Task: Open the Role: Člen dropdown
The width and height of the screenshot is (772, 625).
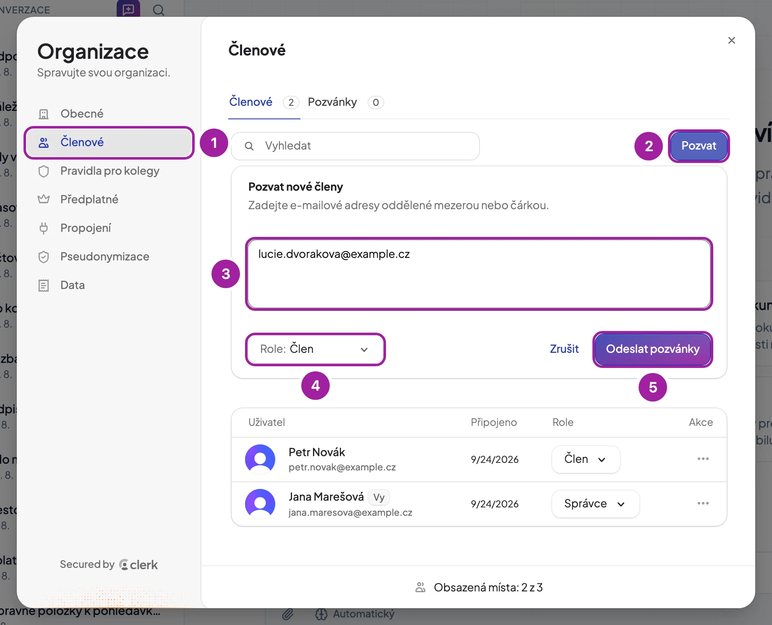Action: pyautogui.click(x=316, y=349)
